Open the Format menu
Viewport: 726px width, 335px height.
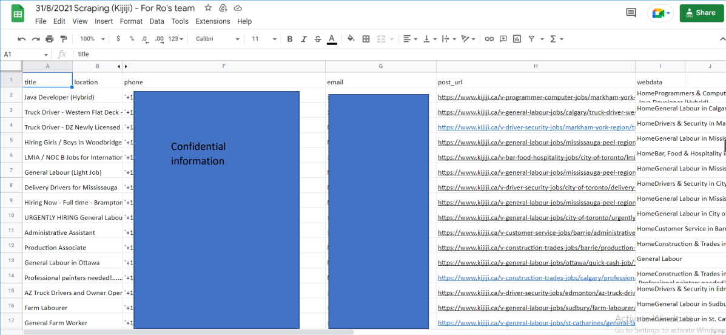coord(131,21)
